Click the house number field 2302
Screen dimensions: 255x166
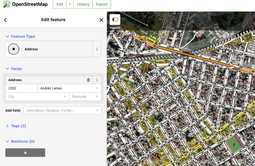click(x=22, y=88)
